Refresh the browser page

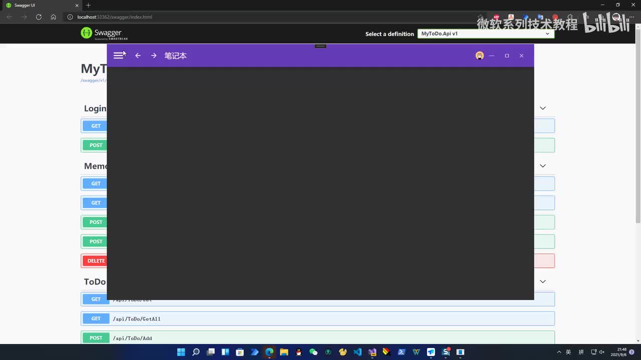(x=39, y=17)
